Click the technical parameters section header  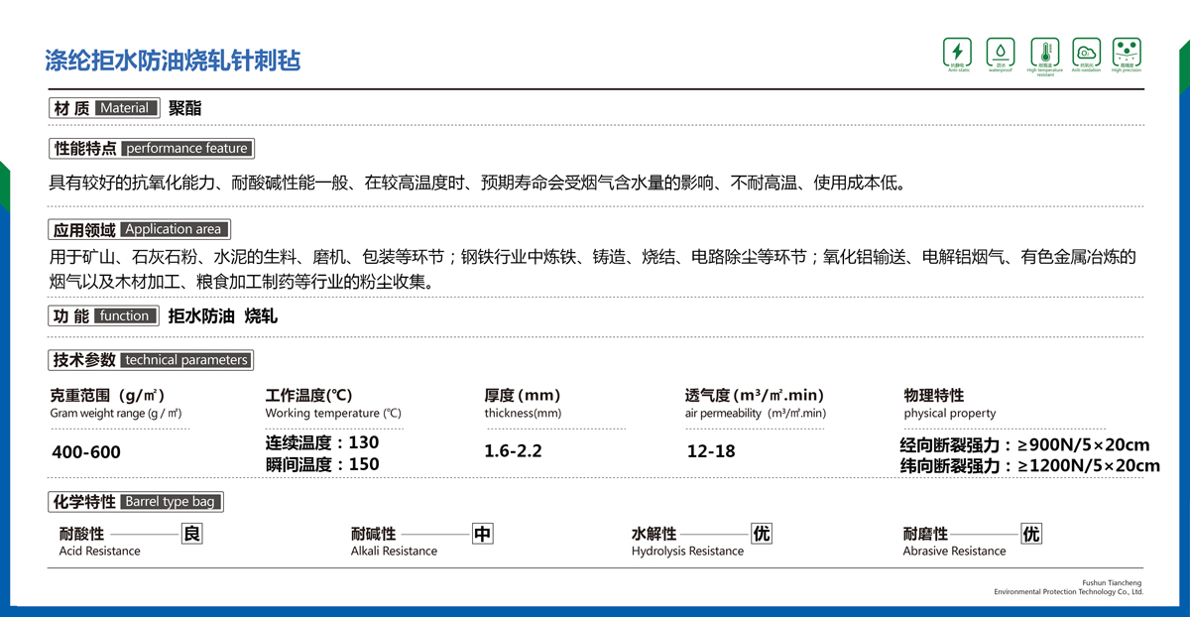(150, 360)
